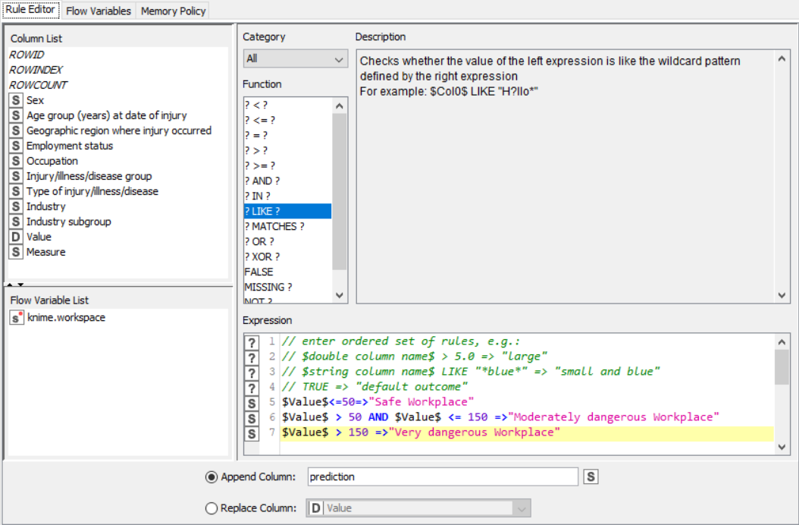799x525 pixels.
Task: Select the Industry column name
Action: click(45, 206)
